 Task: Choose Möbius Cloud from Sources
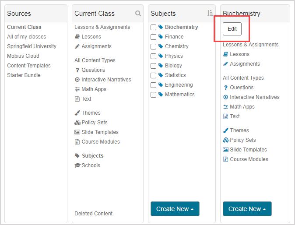coord(23,56)
